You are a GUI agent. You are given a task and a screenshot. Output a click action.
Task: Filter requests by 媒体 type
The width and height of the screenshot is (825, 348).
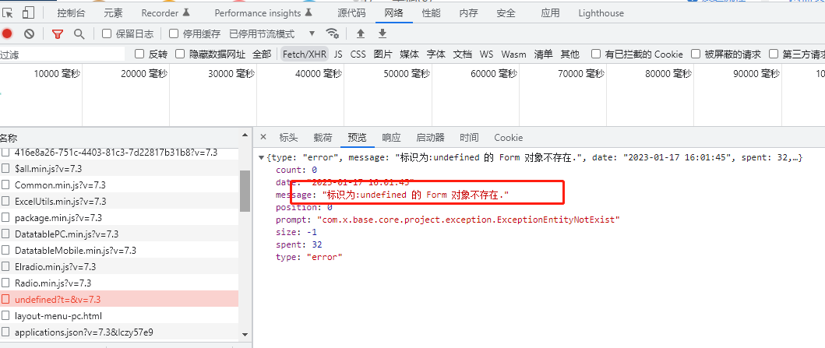[409, 54]
